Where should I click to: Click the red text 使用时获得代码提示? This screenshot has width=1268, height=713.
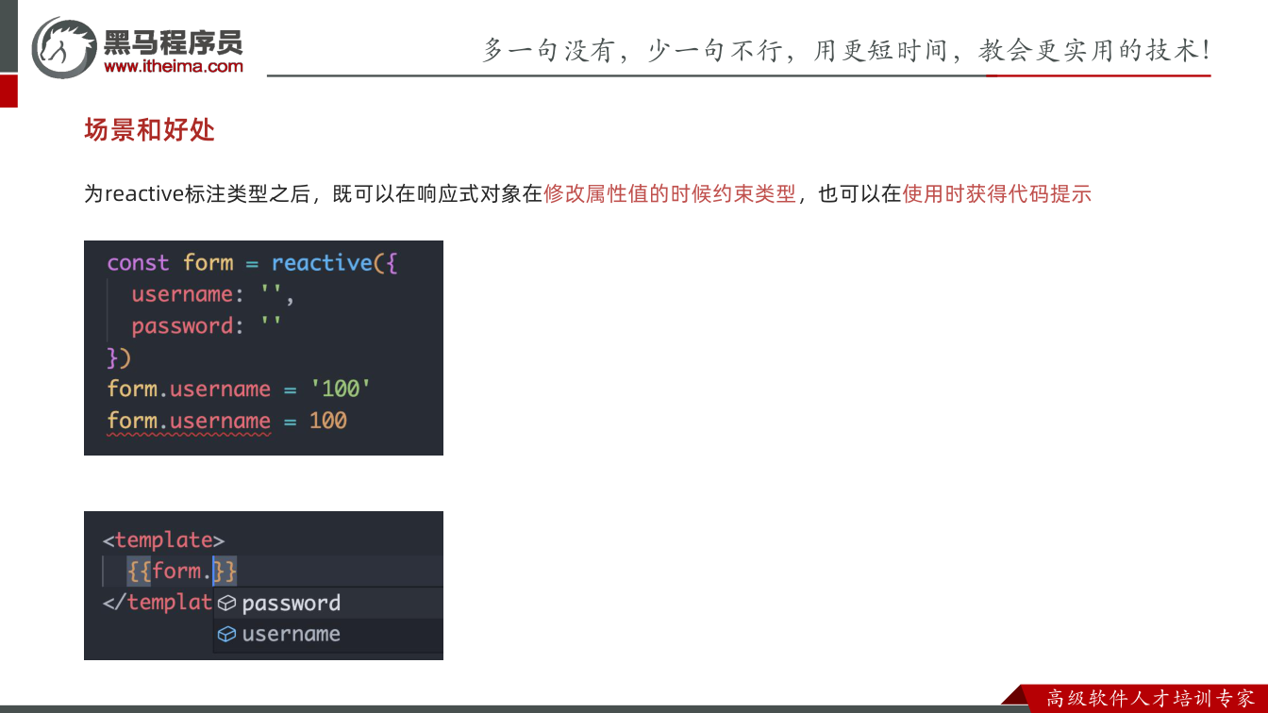[x=997, y=194]
